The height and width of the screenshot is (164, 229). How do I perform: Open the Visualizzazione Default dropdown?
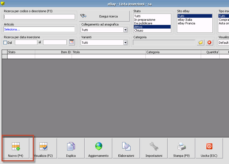[x=223, y=43]
